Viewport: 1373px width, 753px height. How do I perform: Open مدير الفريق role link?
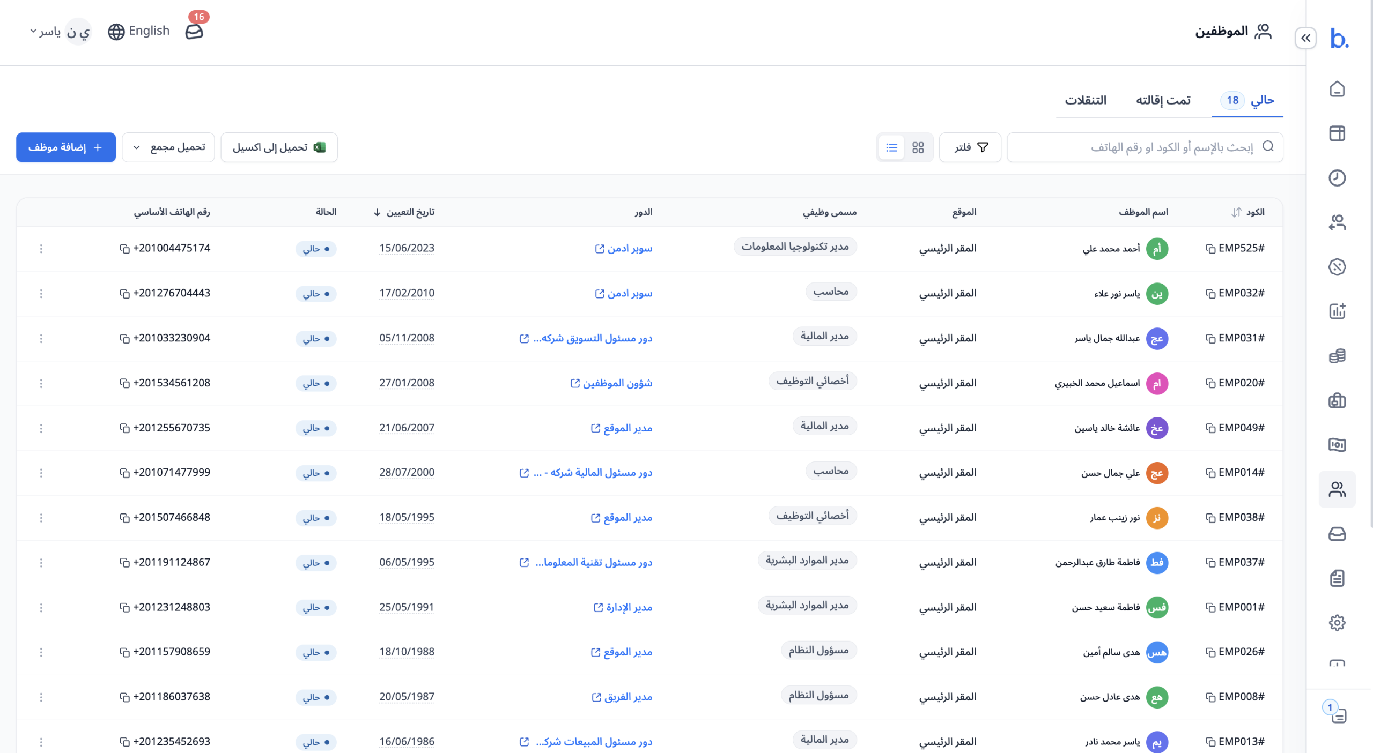pos(622,697)
